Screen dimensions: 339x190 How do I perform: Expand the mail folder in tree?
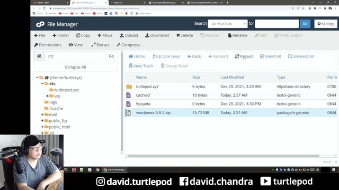pyautogui.click(x=42, y=115)
